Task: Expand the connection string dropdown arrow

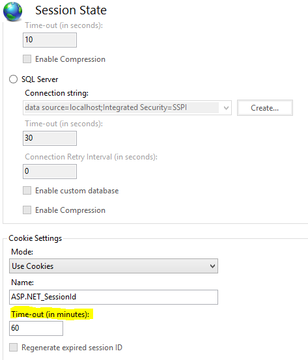Action: coord(226,107)
